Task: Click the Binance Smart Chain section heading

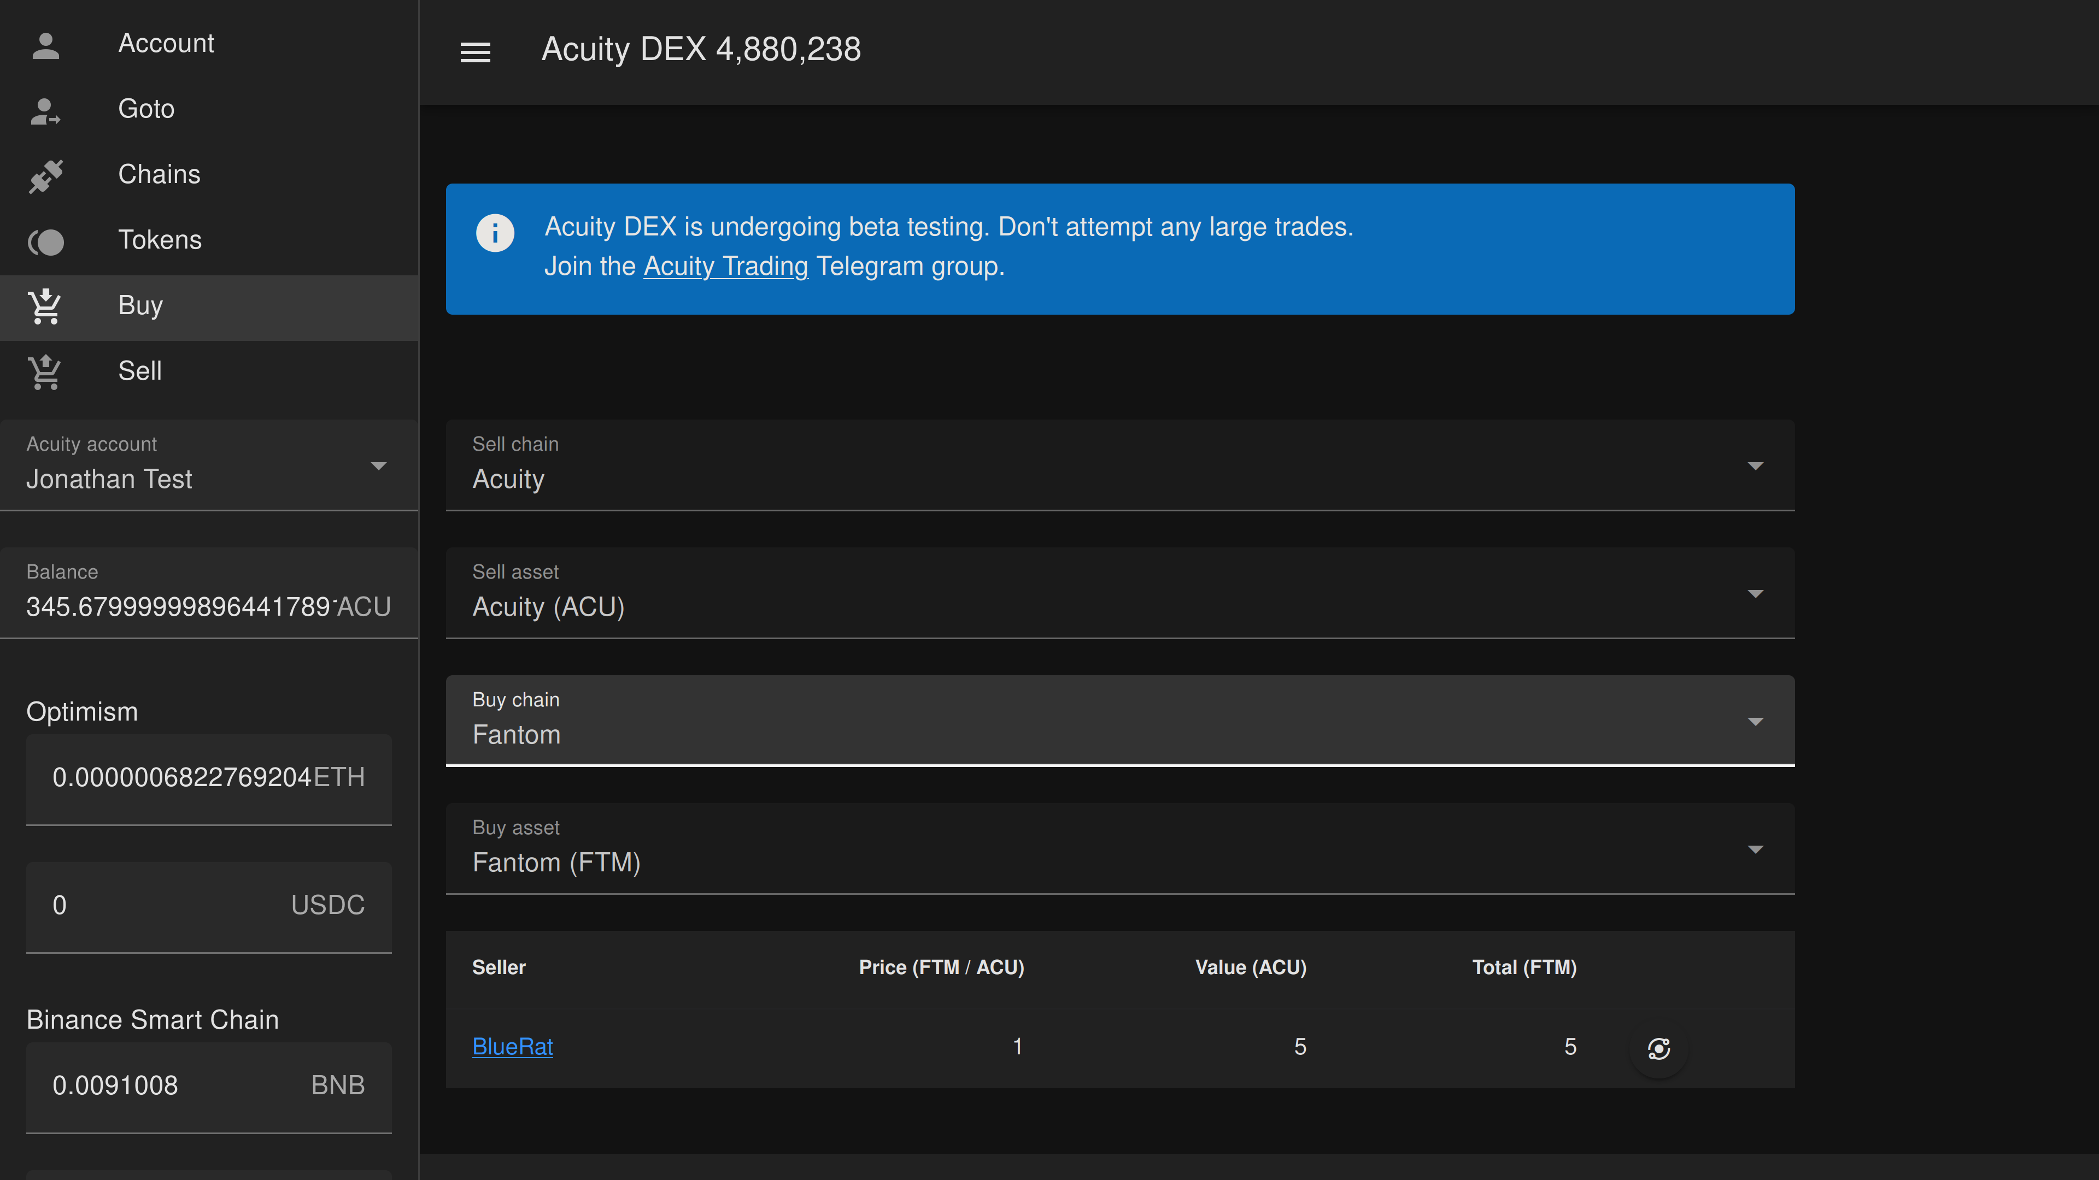Action: pos(153,1019)
